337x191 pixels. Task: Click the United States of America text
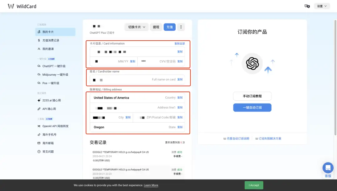tap(111, 98)
